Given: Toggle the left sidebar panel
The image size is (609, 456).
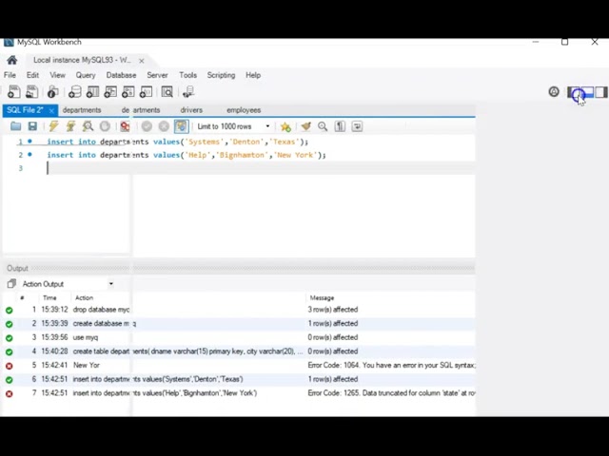Looking at the screenshot, I should (574, 92).
